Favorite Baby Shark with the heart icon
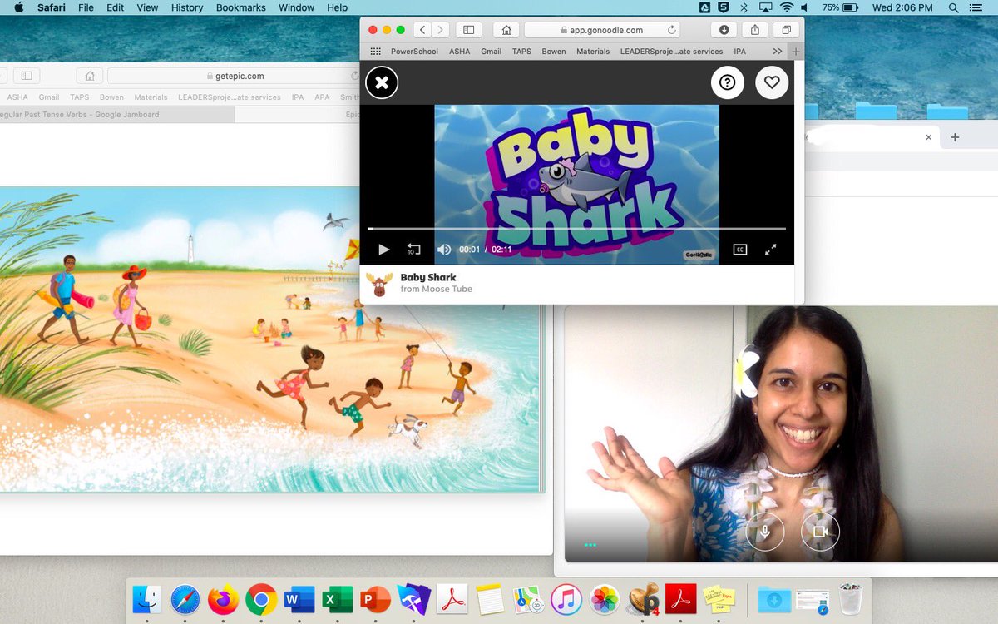The height and width of the screenshot is (624, 998). click(772, 82)
